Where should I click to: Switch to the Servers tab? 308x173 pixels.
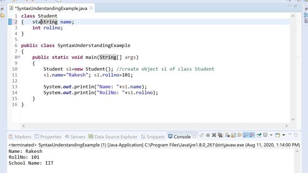click(75, 136)
